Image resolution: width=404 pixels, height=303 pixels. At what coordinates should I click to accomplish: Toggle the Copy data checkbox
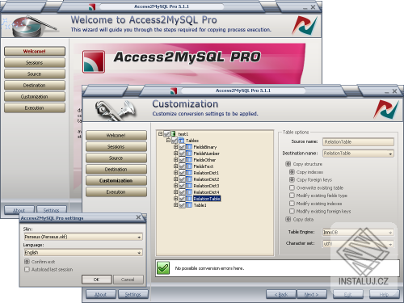[x=288, y=219]
